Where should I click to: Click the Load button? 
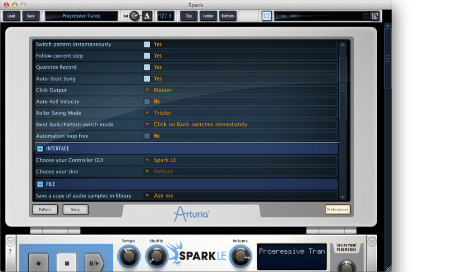pos(11,16)
